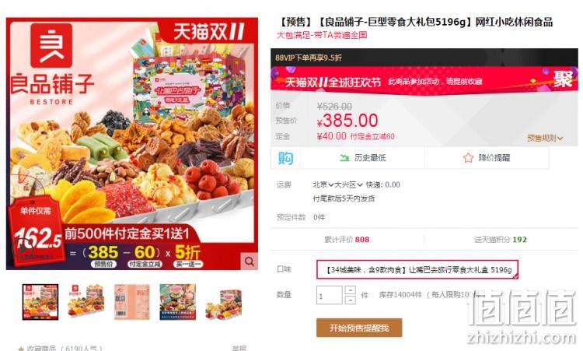Viewport: 583px width, 351px height.
Task: Click the 开始预售提醒我 button
Action: coord(359,328)
